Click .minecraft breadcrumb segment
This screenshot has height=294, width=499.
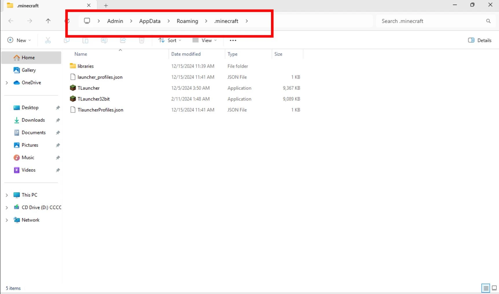pyautogui.click(x=226, y=21)
